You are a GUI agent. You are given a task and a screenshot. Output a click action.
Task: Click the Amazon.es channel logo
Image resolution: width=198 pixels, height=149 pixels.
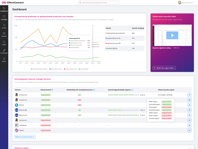16,120
